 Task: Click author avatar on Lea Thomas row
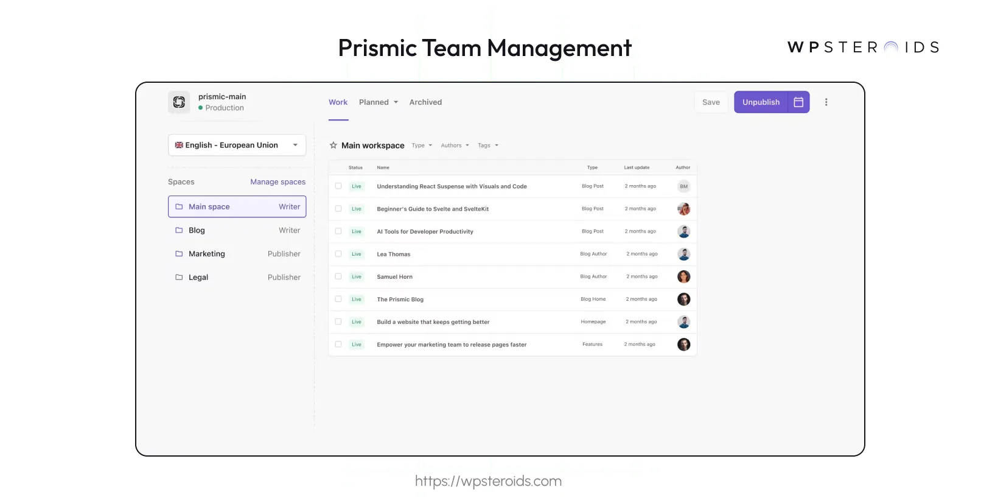click(684, 254)
